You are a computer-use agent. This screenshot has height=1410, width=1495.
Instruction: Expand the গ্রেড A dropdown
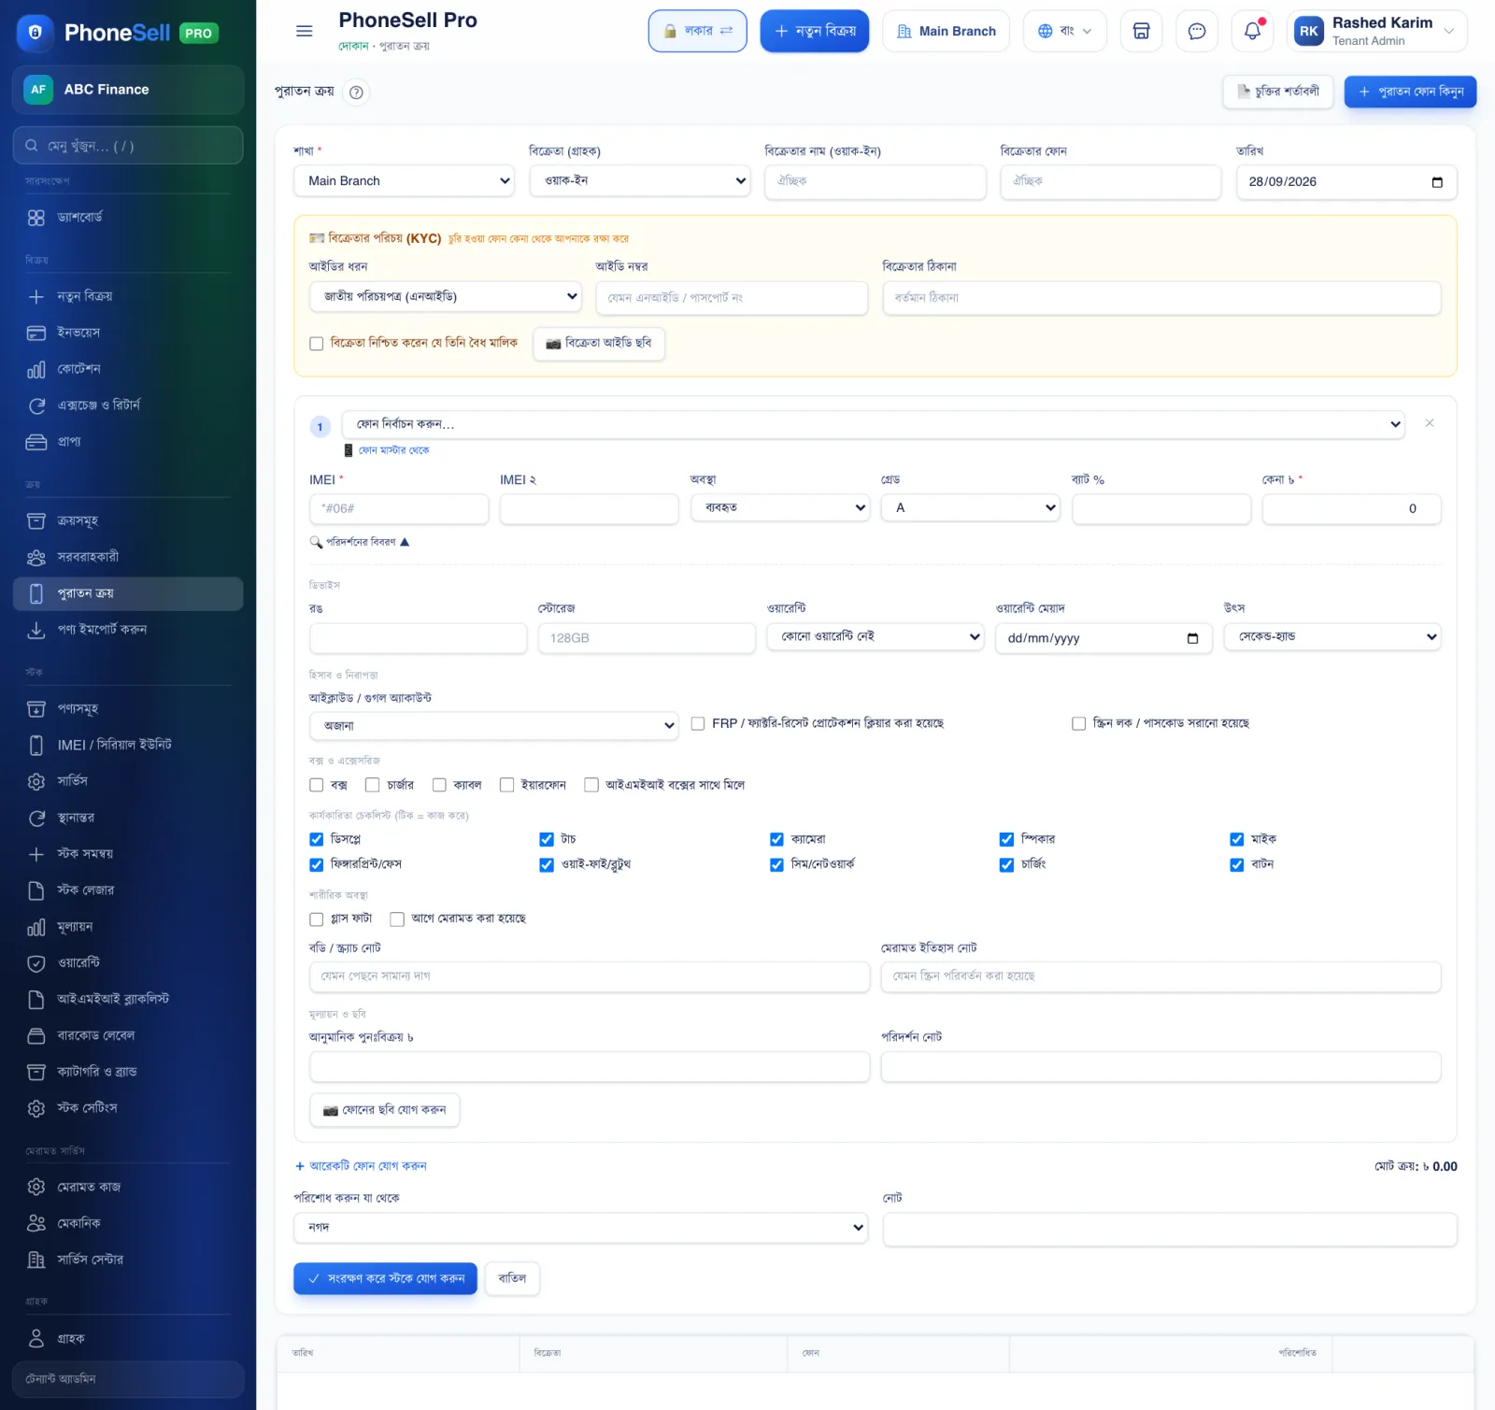(x=971, y=508)
